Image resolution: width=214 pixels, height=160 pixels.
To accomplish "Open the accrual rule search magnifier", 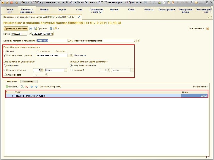I will pyautogui.click(x=71, y=55).
